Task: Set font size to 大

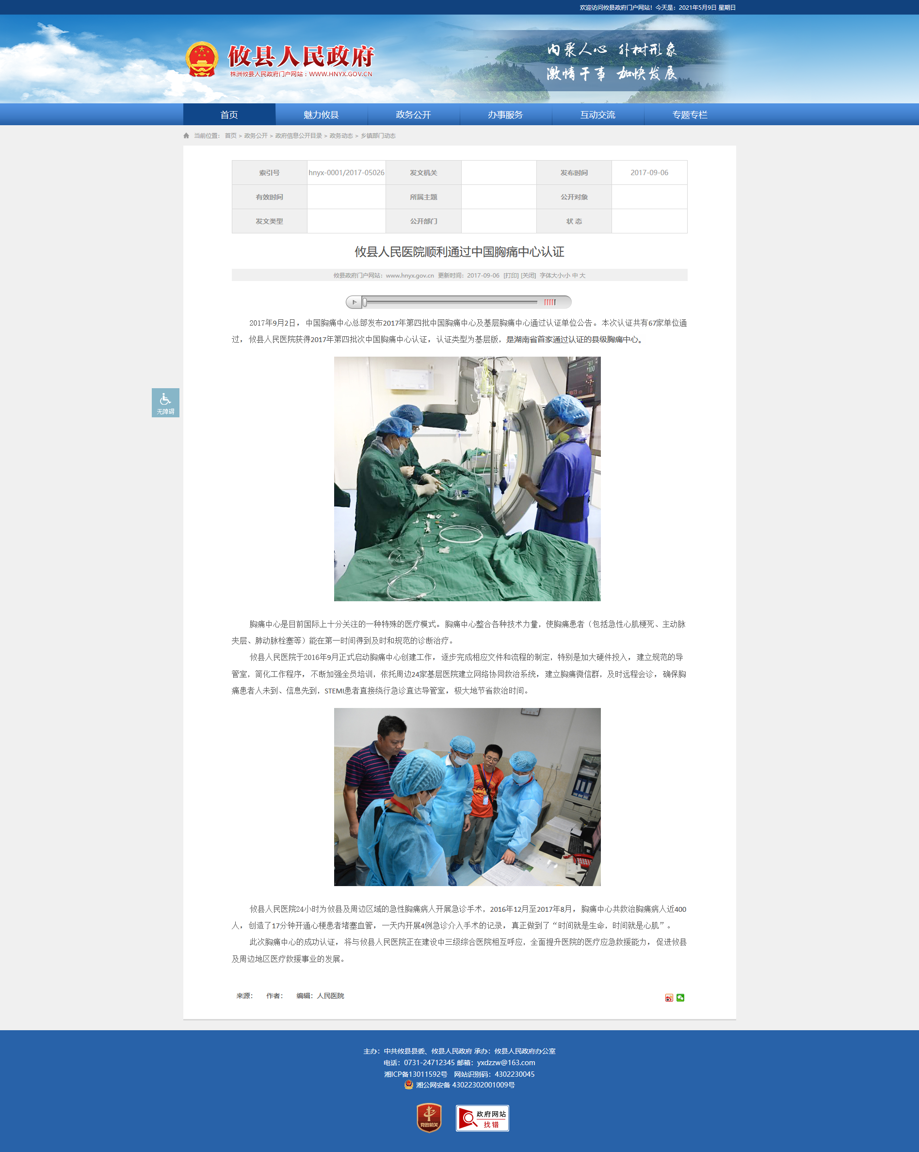Action: 582,276
